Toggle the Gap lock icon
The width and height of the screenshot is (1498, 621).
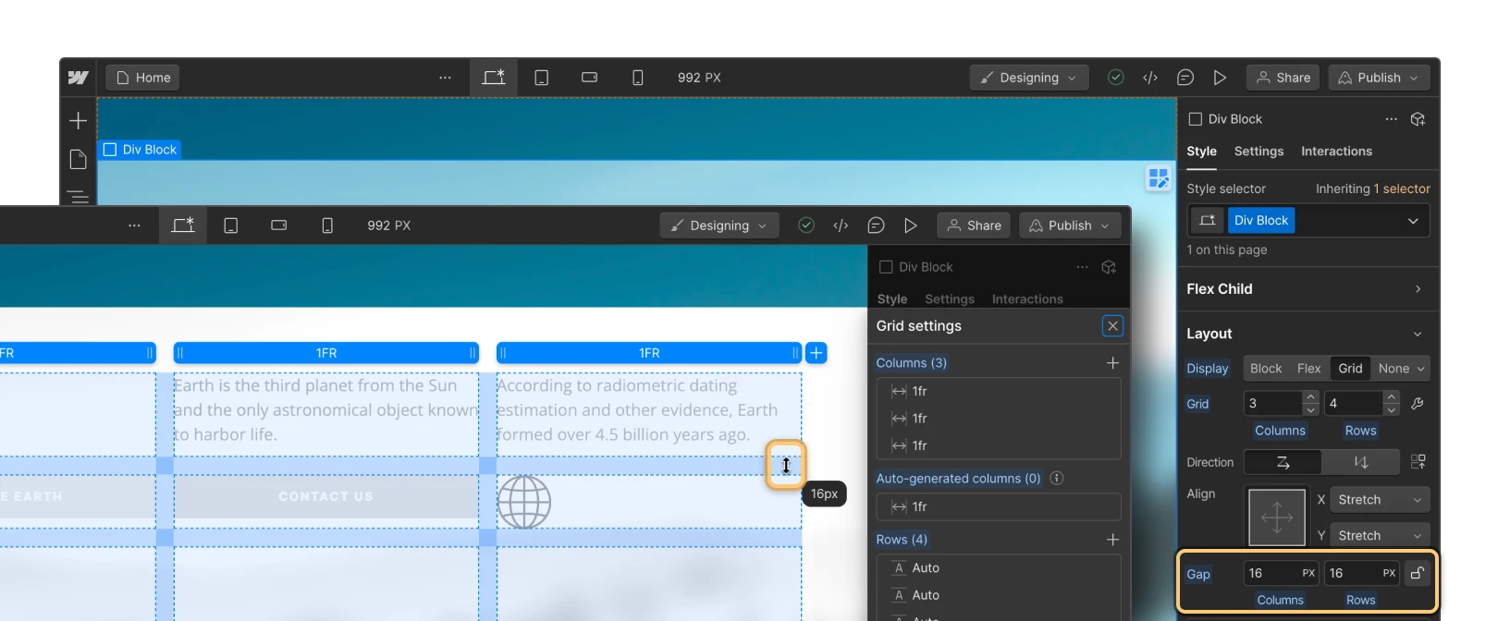click(1417, 574)
